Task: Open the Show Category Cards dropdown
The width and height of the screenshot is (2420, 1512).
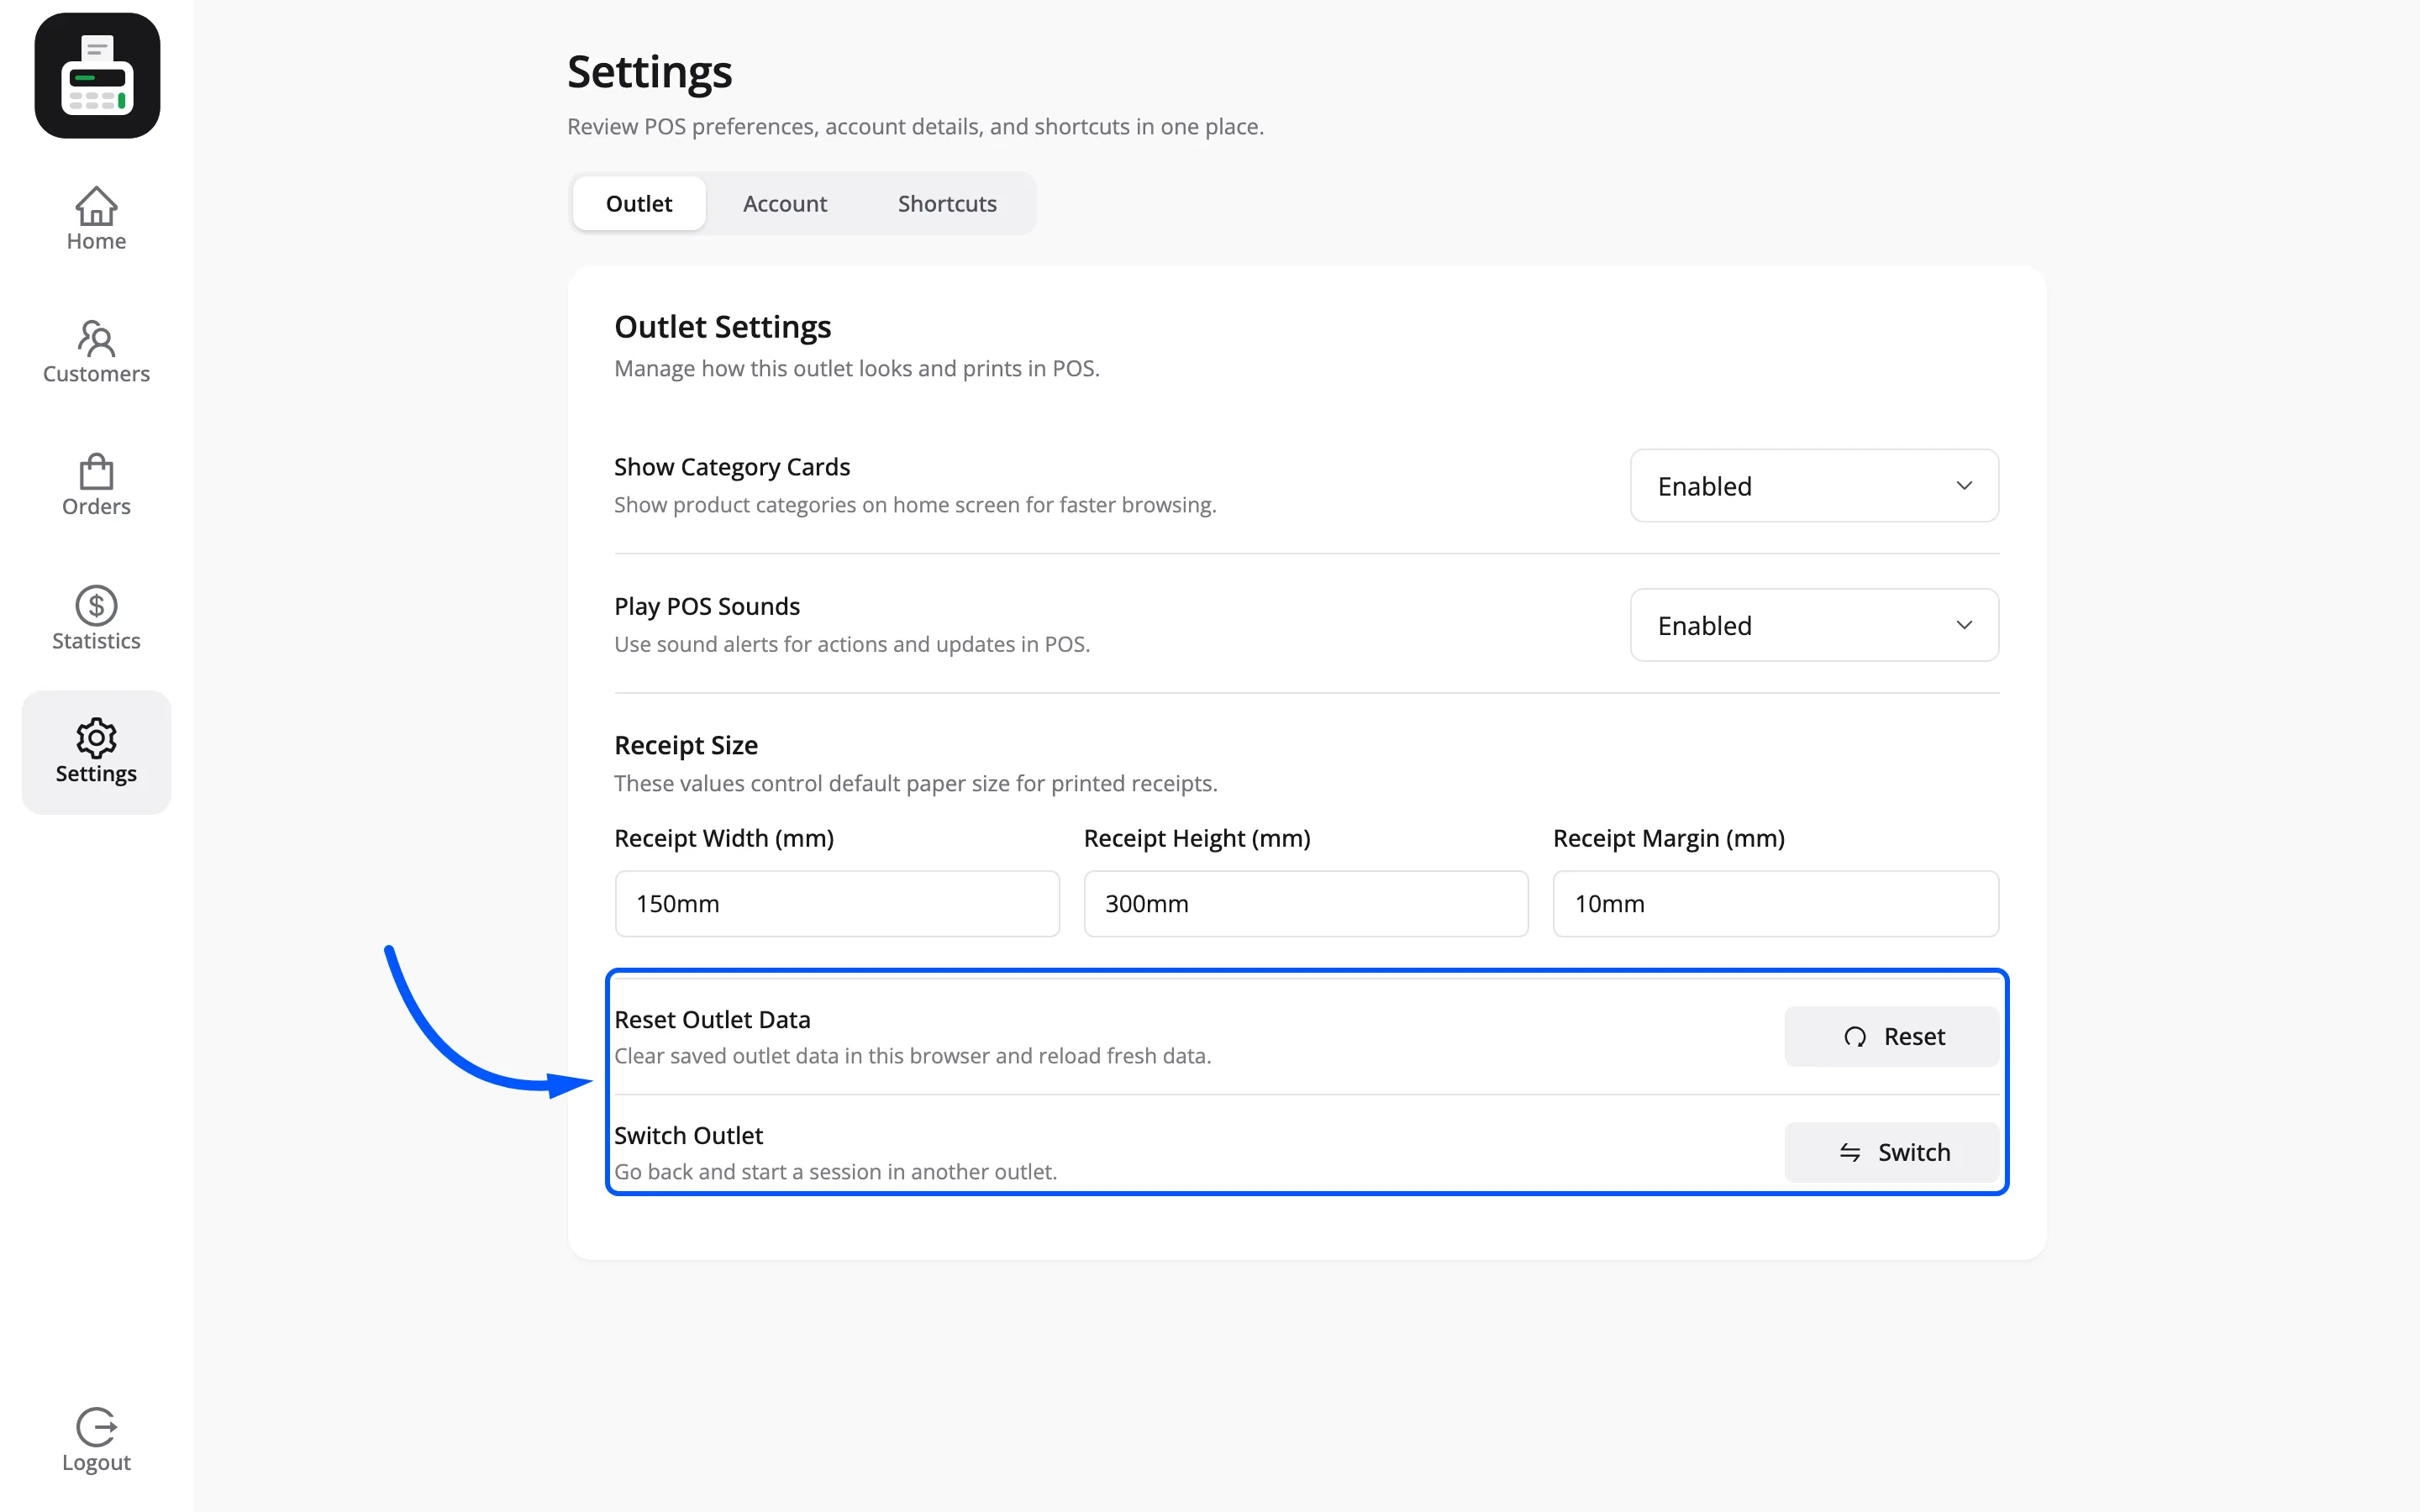Action: 1814,486
